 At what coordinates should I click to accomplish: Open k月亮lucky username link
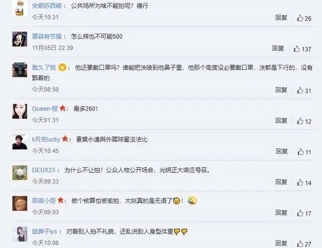tap(46, 139)
